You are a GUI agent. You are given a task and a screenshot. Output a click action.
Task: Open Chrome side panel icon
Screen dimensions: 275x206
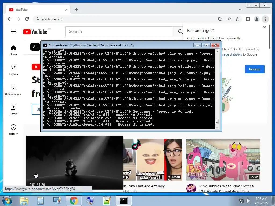(248, 19)
